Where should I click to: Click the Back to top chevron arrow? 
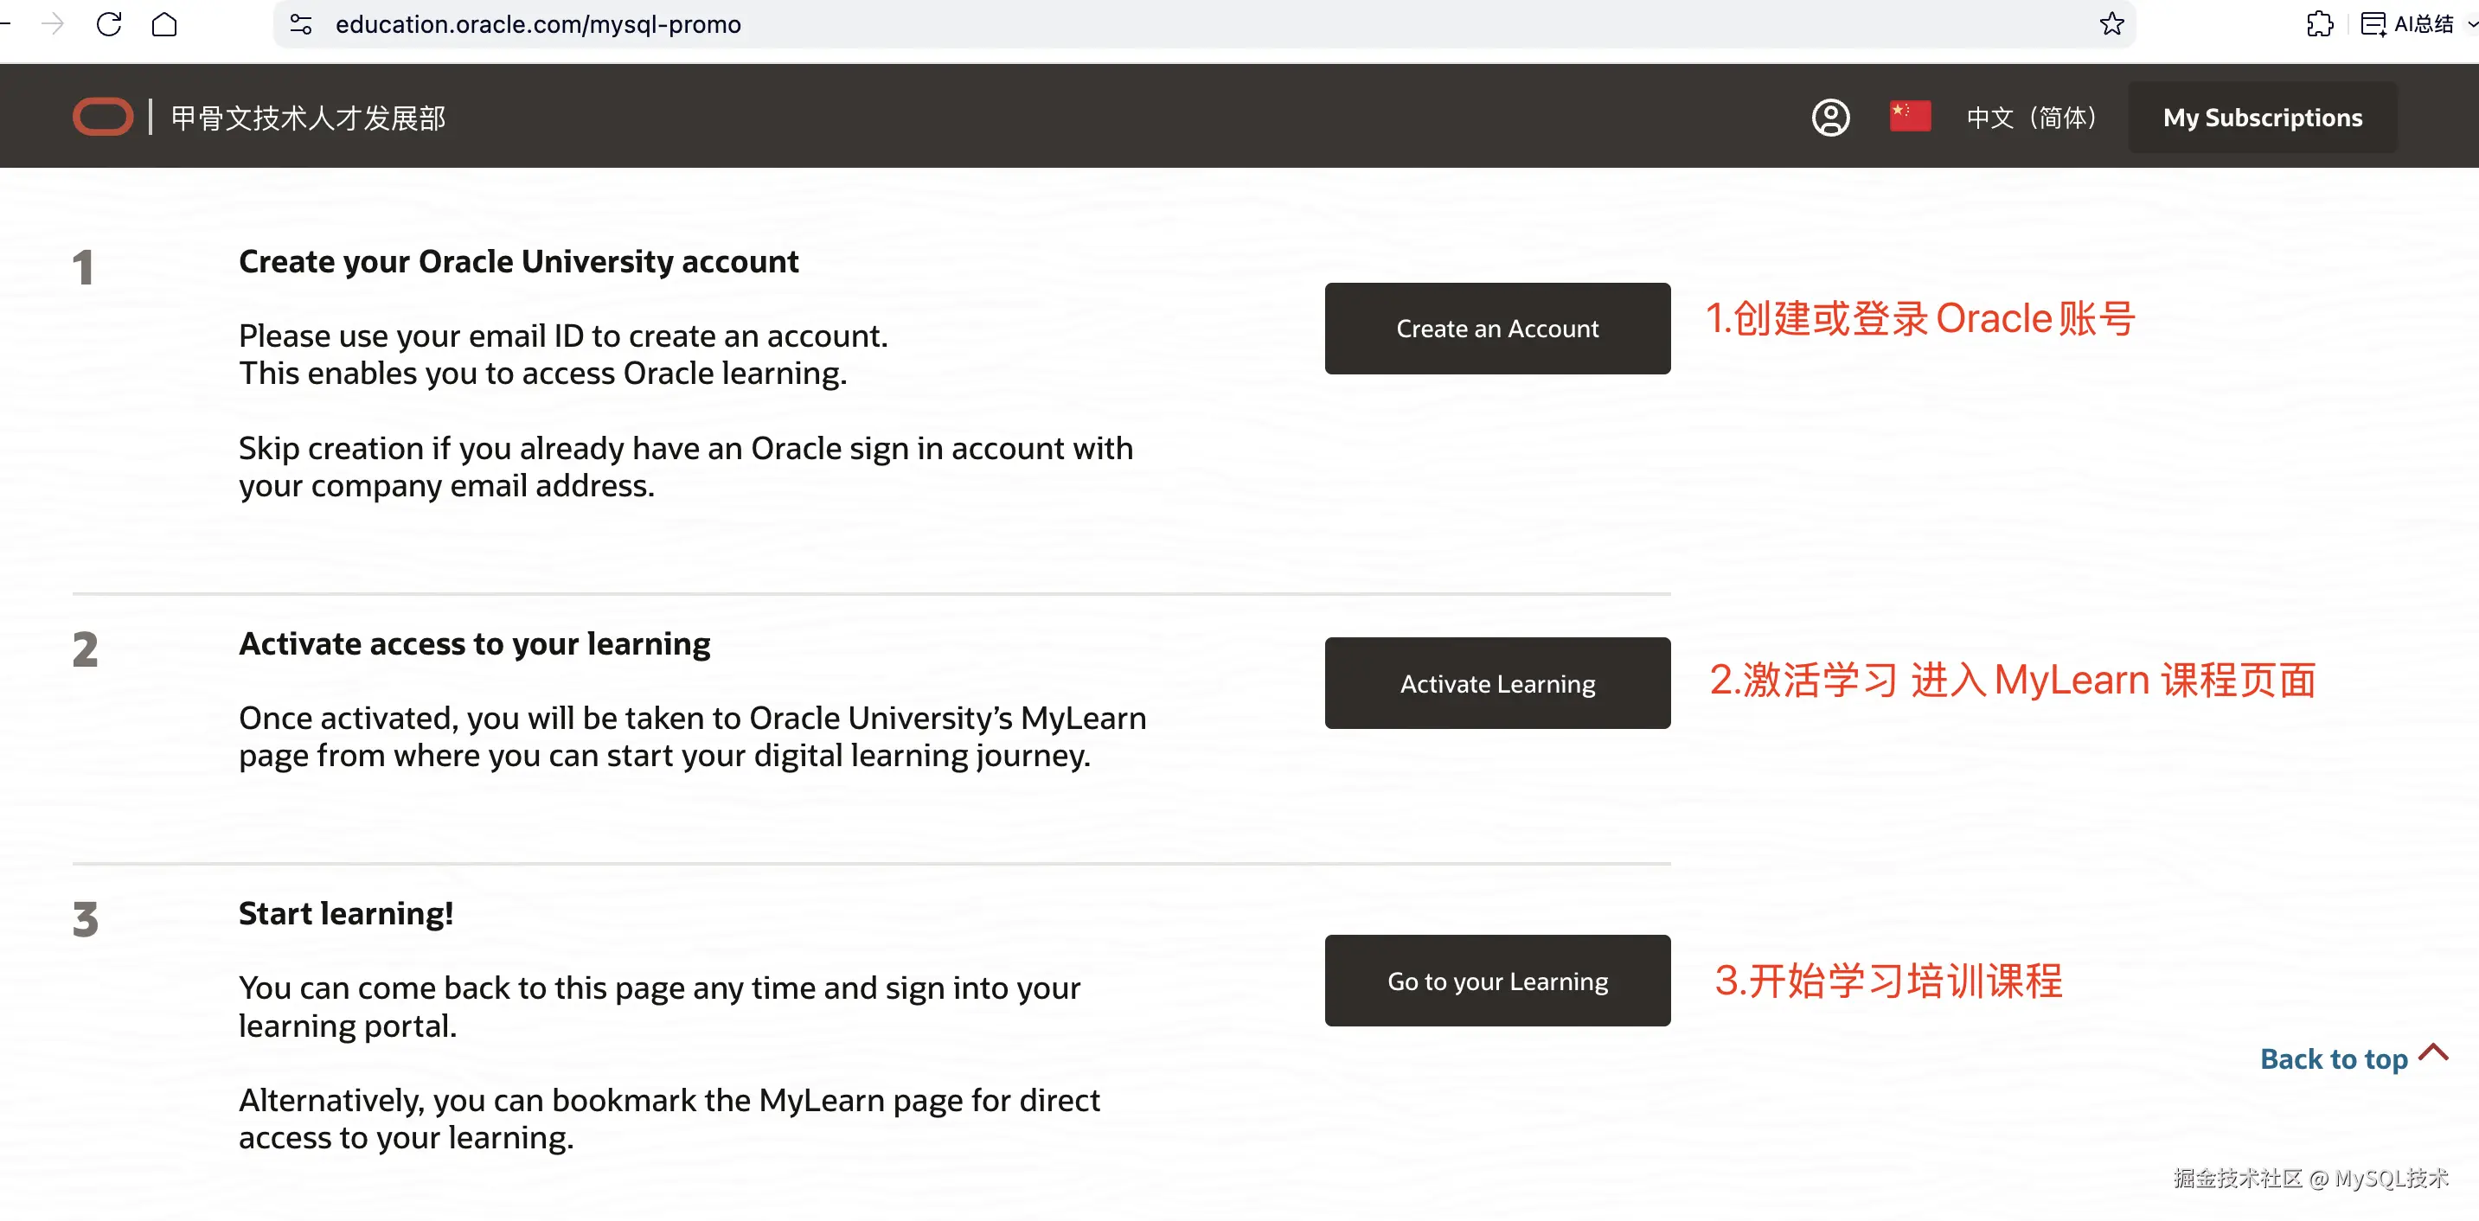(2433, 1052)
